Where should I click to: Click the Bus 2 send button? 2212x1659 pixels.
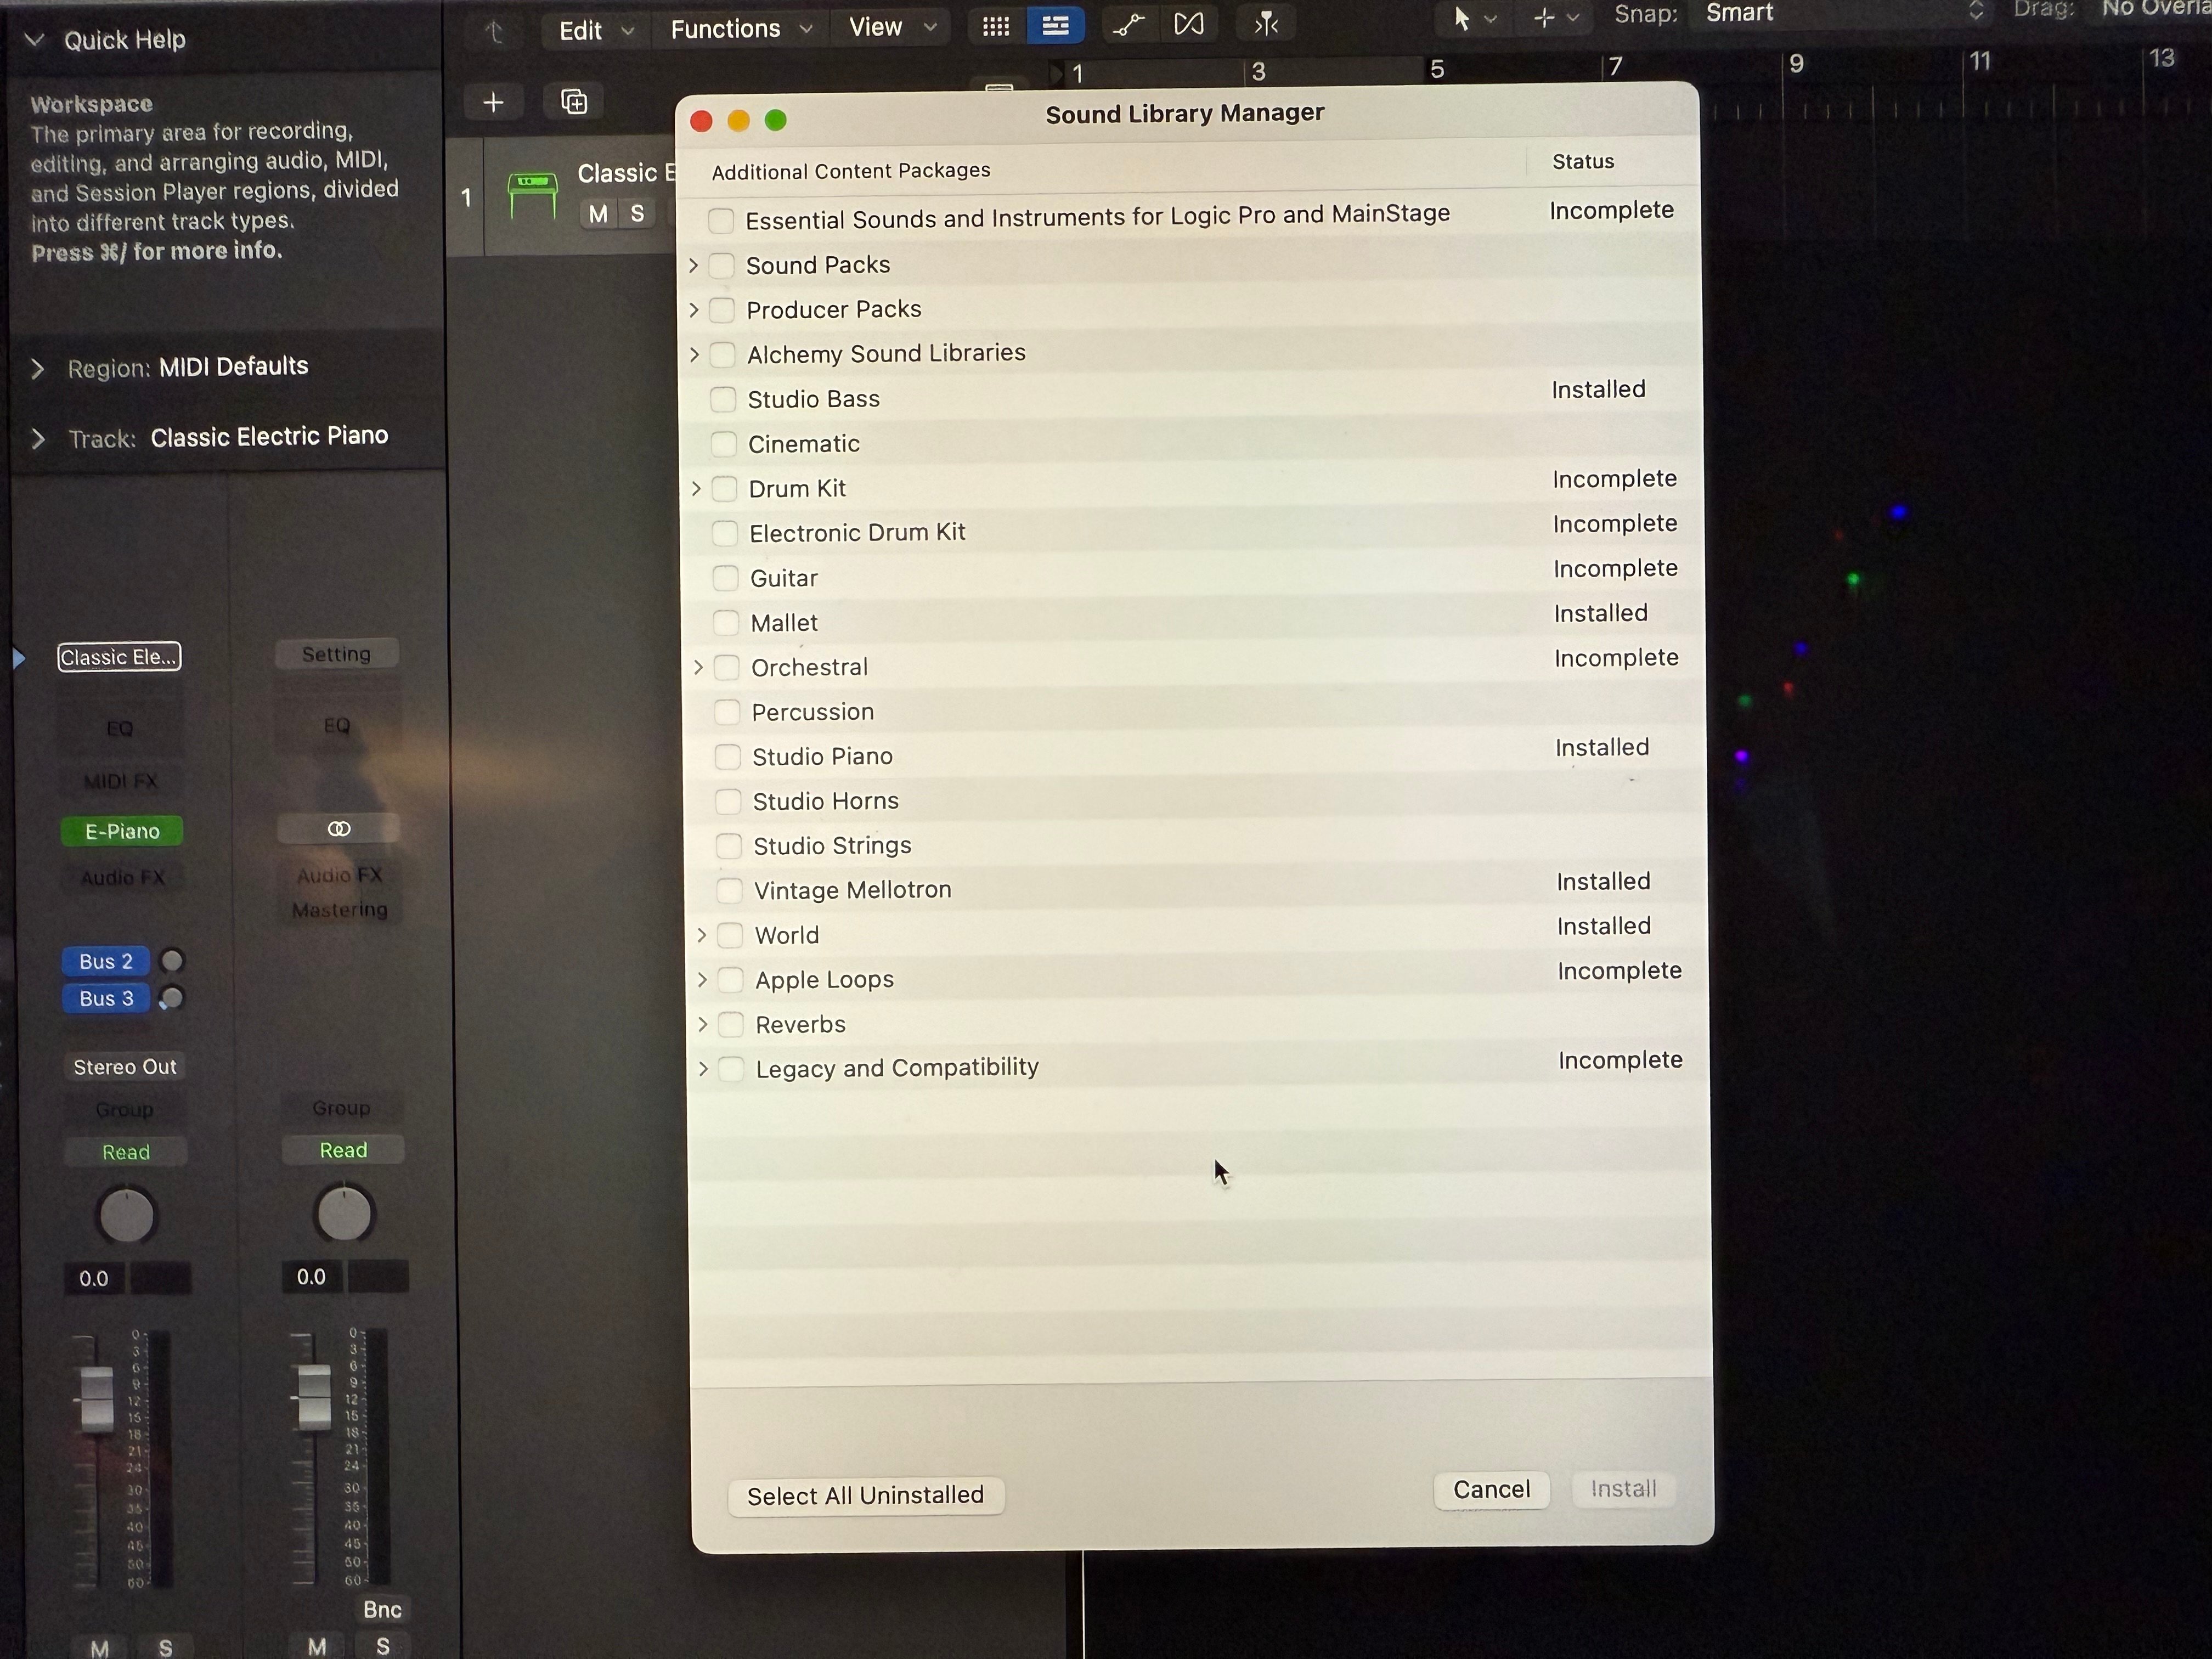pyautogui.click(x=106, y=961)
